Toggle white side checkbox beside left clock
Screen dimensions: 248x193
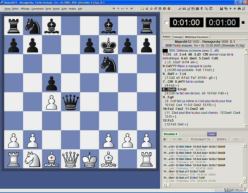click(167, 23)
